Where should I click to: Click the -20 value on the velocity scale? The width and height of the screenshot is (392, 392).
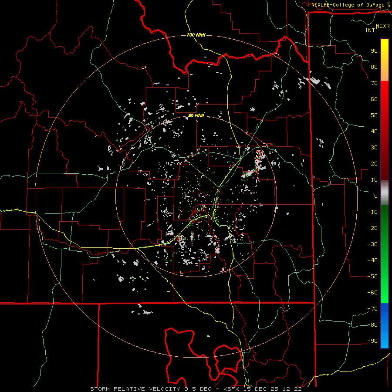(372, 228)
